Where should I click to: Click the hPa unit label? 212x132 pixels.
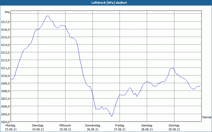click(7, 12)
